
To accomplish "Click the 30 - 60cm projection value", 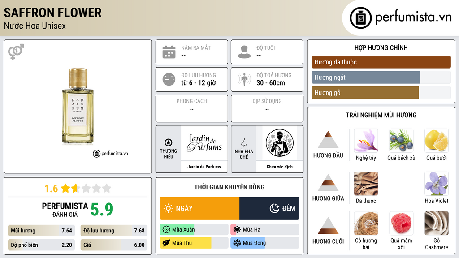I will point(271,83).
